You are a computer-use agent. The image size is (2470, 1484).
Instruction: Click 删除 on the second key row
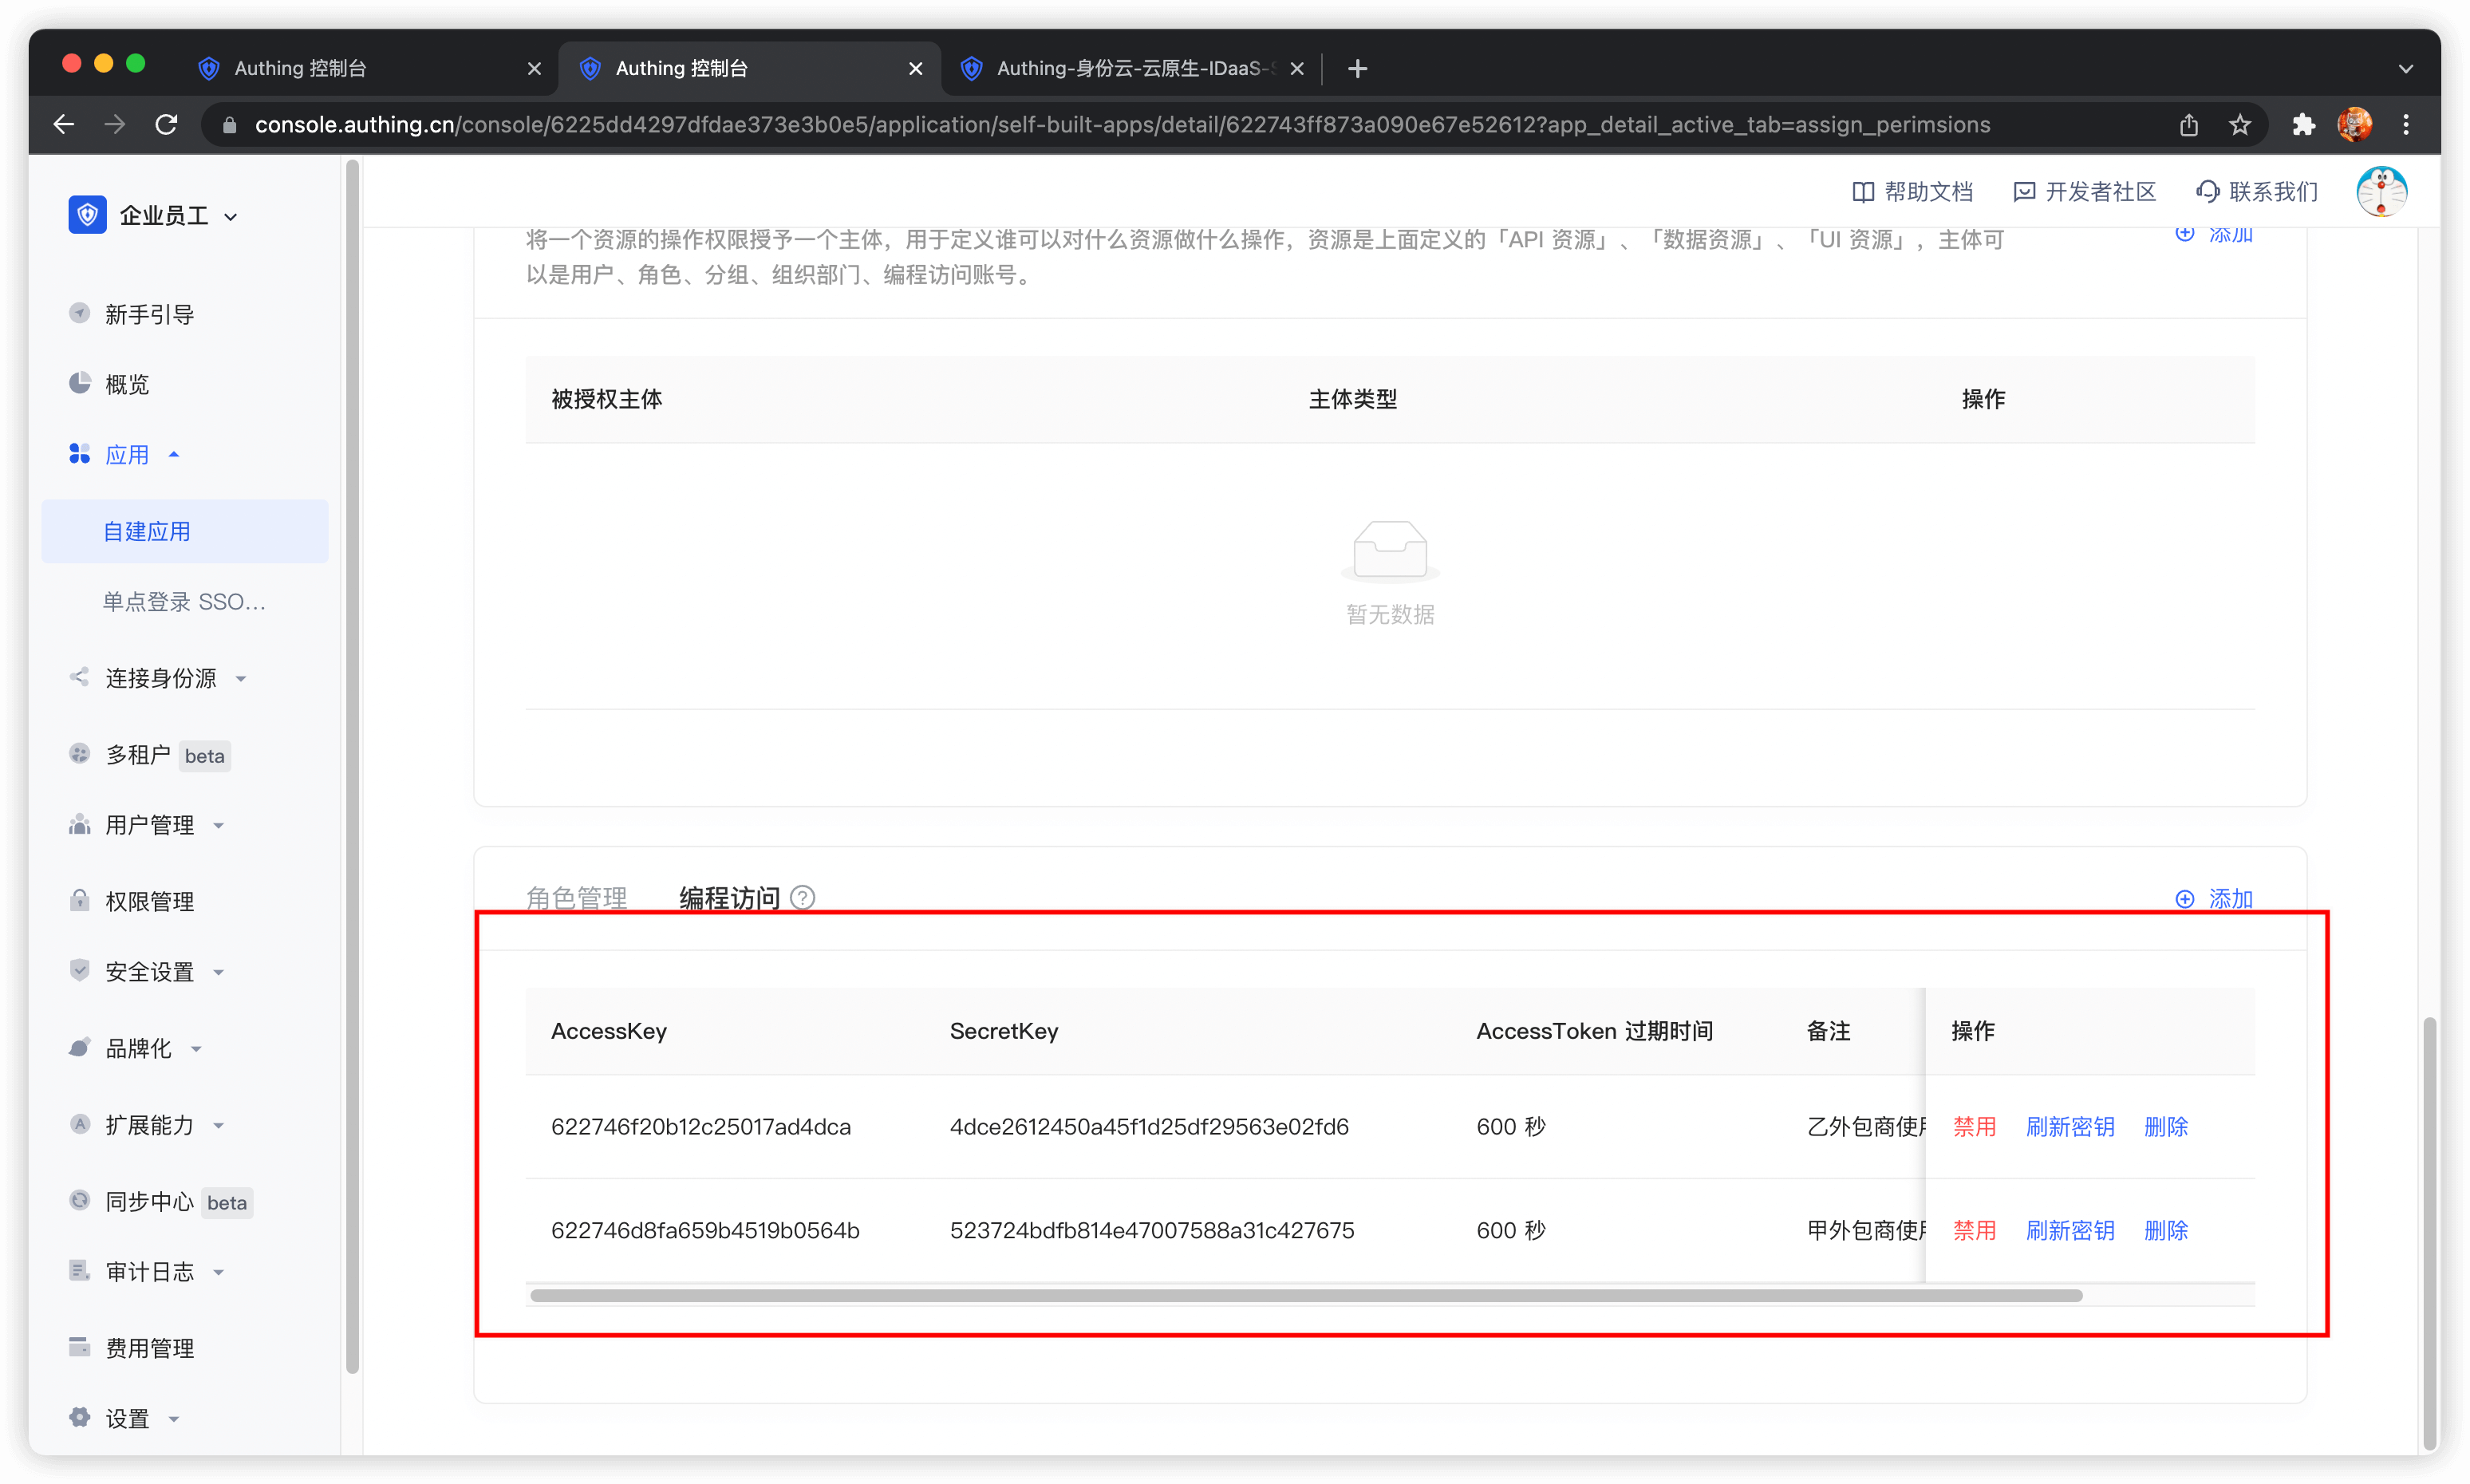(x=2166, y=1230)
